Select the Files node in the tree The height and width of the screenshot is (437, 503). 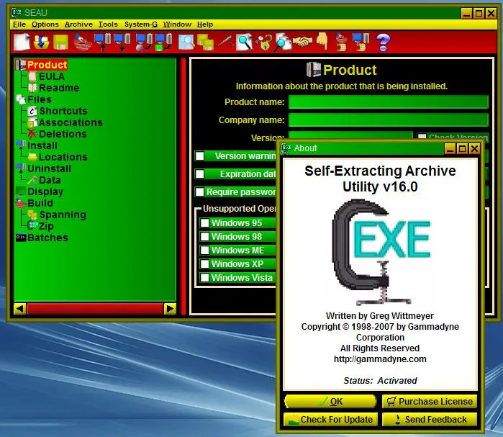pos(39,99)
